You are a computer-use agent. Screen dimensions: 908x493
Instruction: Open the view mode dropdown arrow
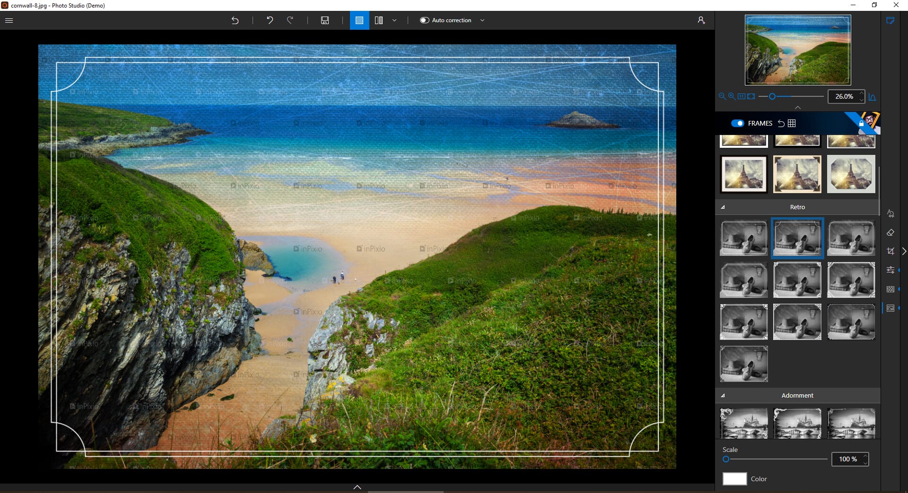click(x=394, y=20)
